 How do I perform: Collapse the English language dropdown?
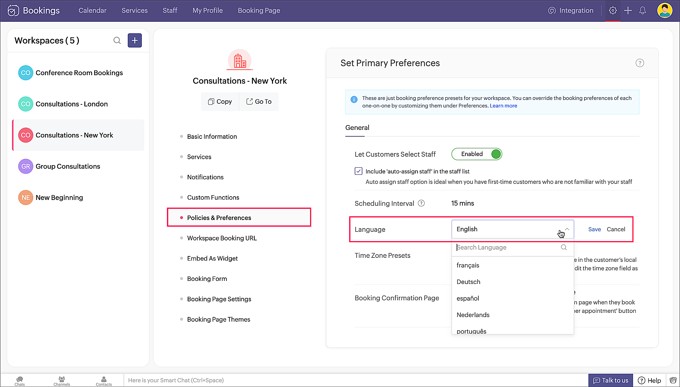(x=567, y=229)
